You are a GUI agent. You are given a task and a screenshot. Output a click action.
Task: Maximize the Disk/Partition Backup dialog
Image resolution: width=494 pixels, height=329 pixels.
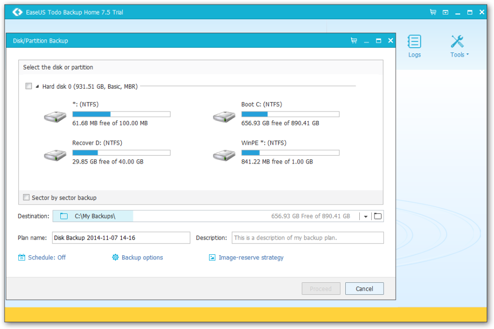click(379, 40)
